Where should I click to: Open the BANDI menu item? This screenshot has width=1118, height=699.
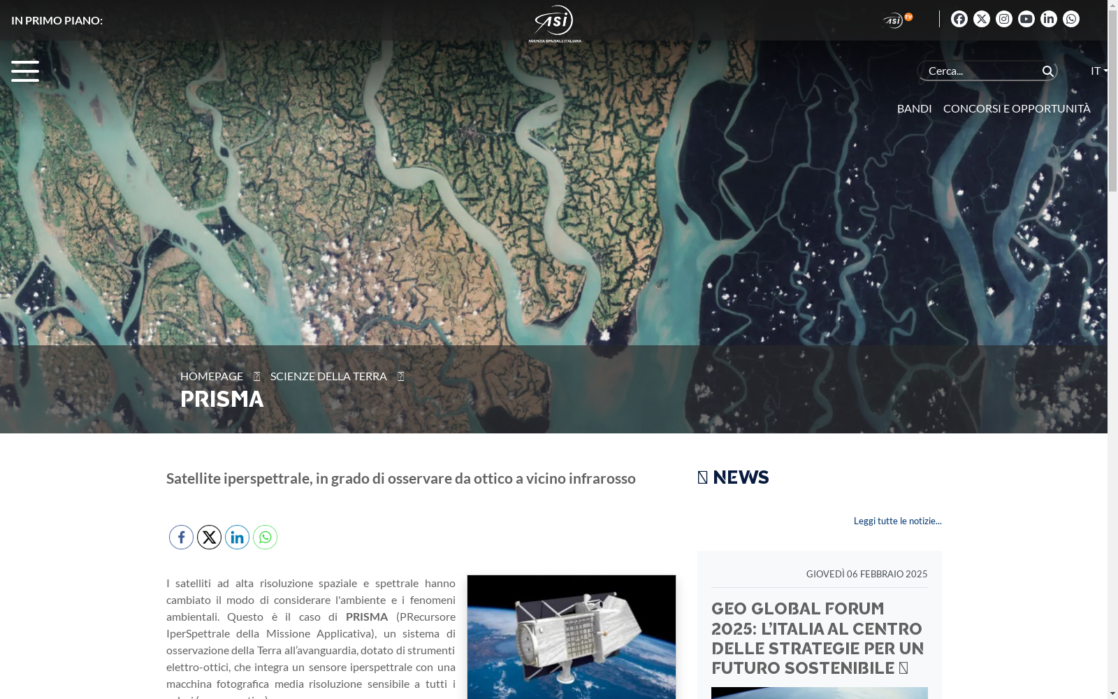click(914, 108)
